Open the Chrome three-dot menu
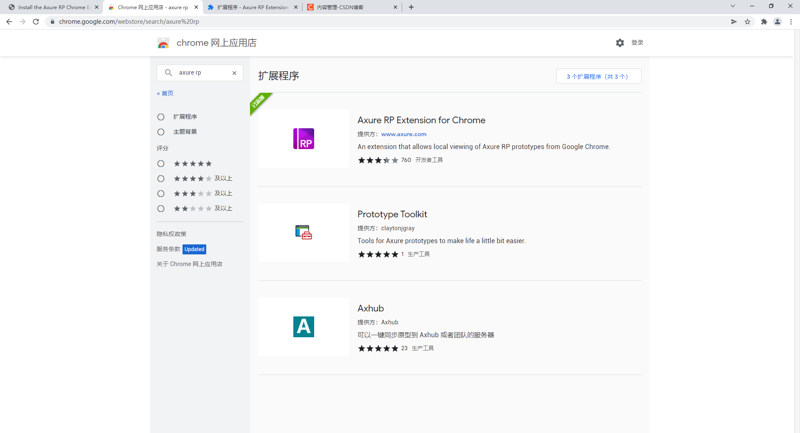This screenshot has height=433, width=800. [791, 22]
